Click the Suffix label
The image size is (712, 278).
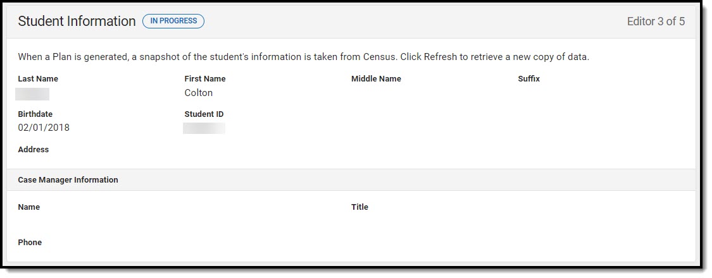(x=528, y=79)
